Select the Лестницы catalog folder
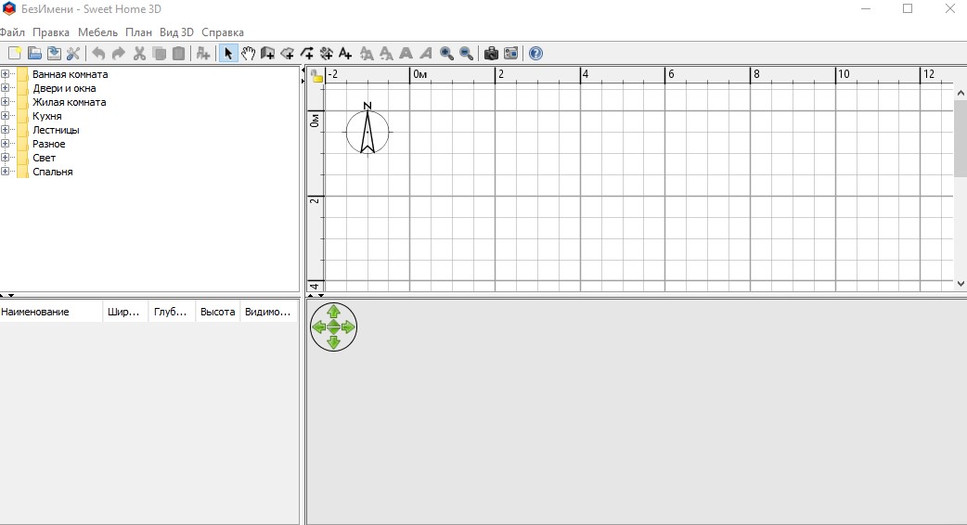This screenshot has width=967, height=525. pyautogui.click(x=56, y=130)
